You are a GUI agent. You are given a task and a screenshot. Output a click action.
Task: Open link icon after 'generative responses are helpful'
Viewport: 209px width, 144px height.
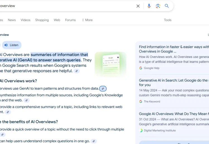[77, 71]
